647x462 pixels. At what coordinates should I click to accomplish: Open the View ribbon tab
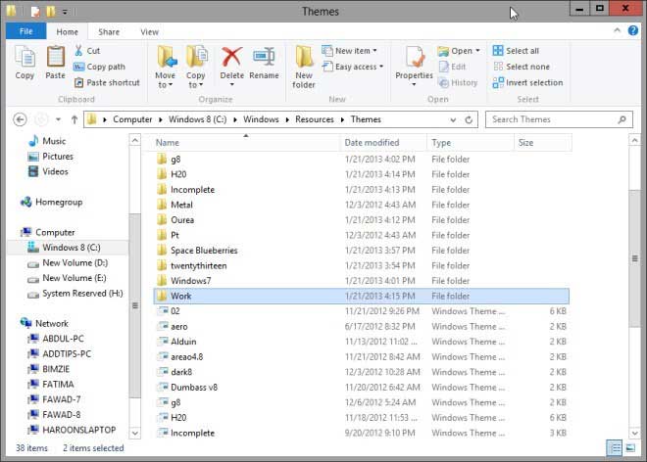point(149,31)
